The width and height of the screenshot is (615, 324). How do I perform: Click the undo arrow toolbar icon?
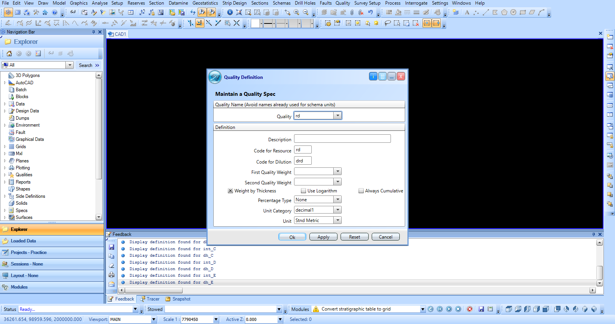(370, 12)
